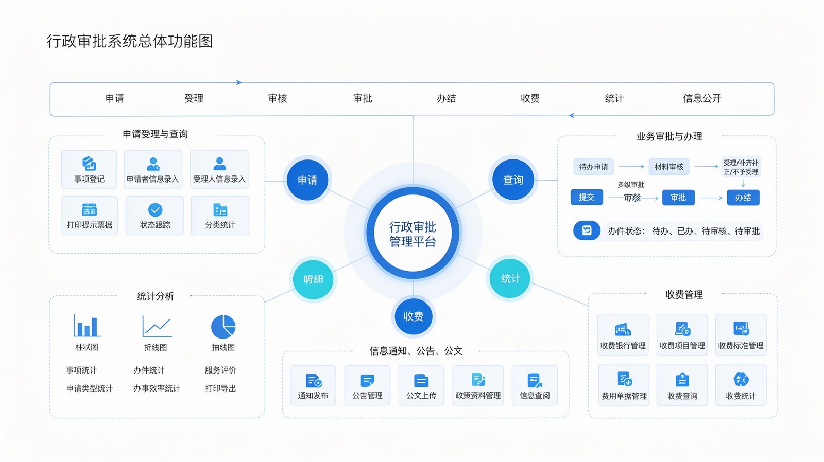Click the blue 审批 workflow button
This screenshot has height=462, width=824.
(x=678, y=198)
